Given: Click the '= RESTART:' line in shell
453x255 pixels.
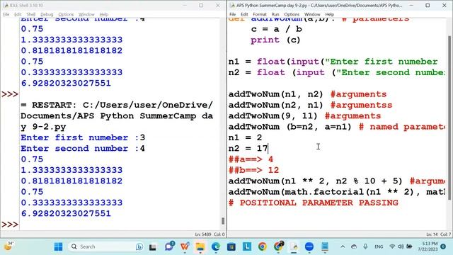Looking at the screenshot, I should point(117,105).
